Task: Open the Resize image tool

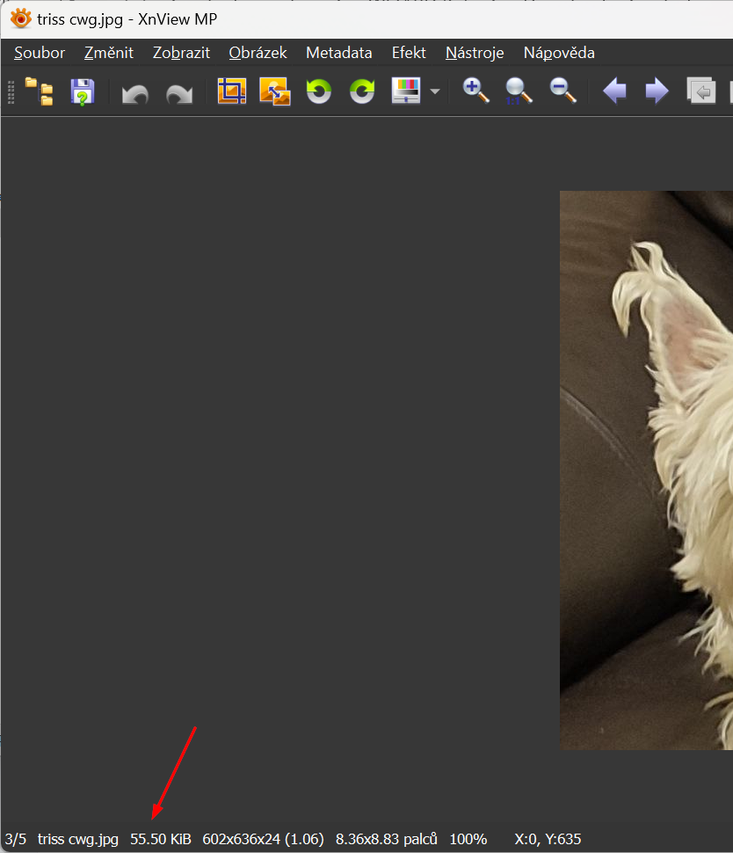Action: click(275, 91)
